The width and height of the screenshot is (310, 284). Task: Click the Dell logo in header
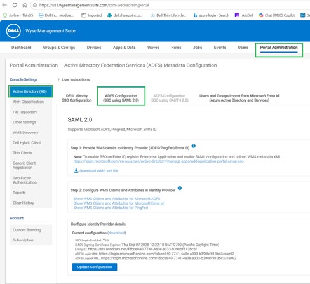pyautogui.click(x=13, y=31)
